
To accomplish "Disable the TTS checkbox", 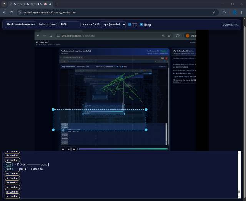I will point(130,25).
